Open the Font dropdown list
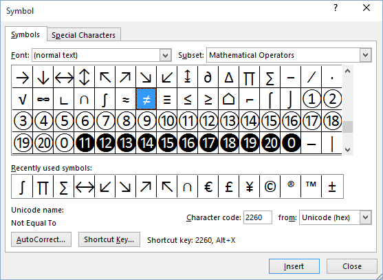Viewport: 383px width, 280px height. tap(165, 55)
